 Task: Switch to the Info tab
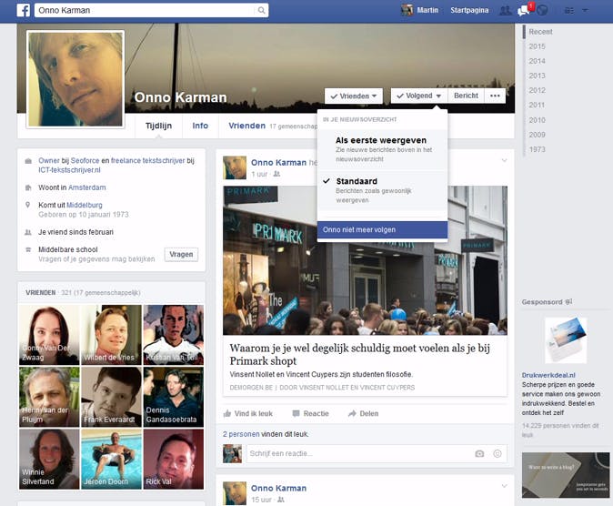200,126
